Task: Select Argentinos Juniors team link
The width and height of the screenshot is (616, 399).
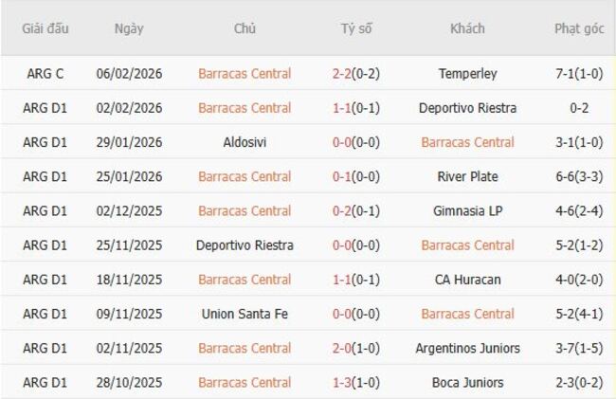Action: 467,348
